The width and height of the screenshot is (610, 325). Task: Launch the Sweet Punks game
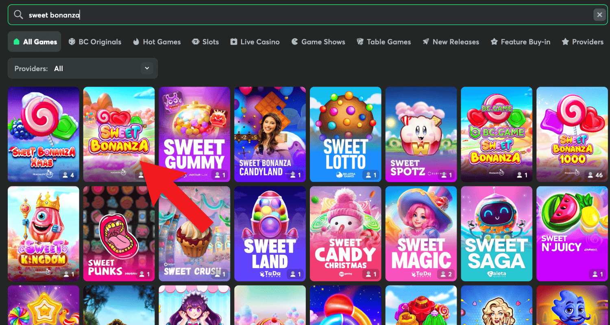coord(119,234)
